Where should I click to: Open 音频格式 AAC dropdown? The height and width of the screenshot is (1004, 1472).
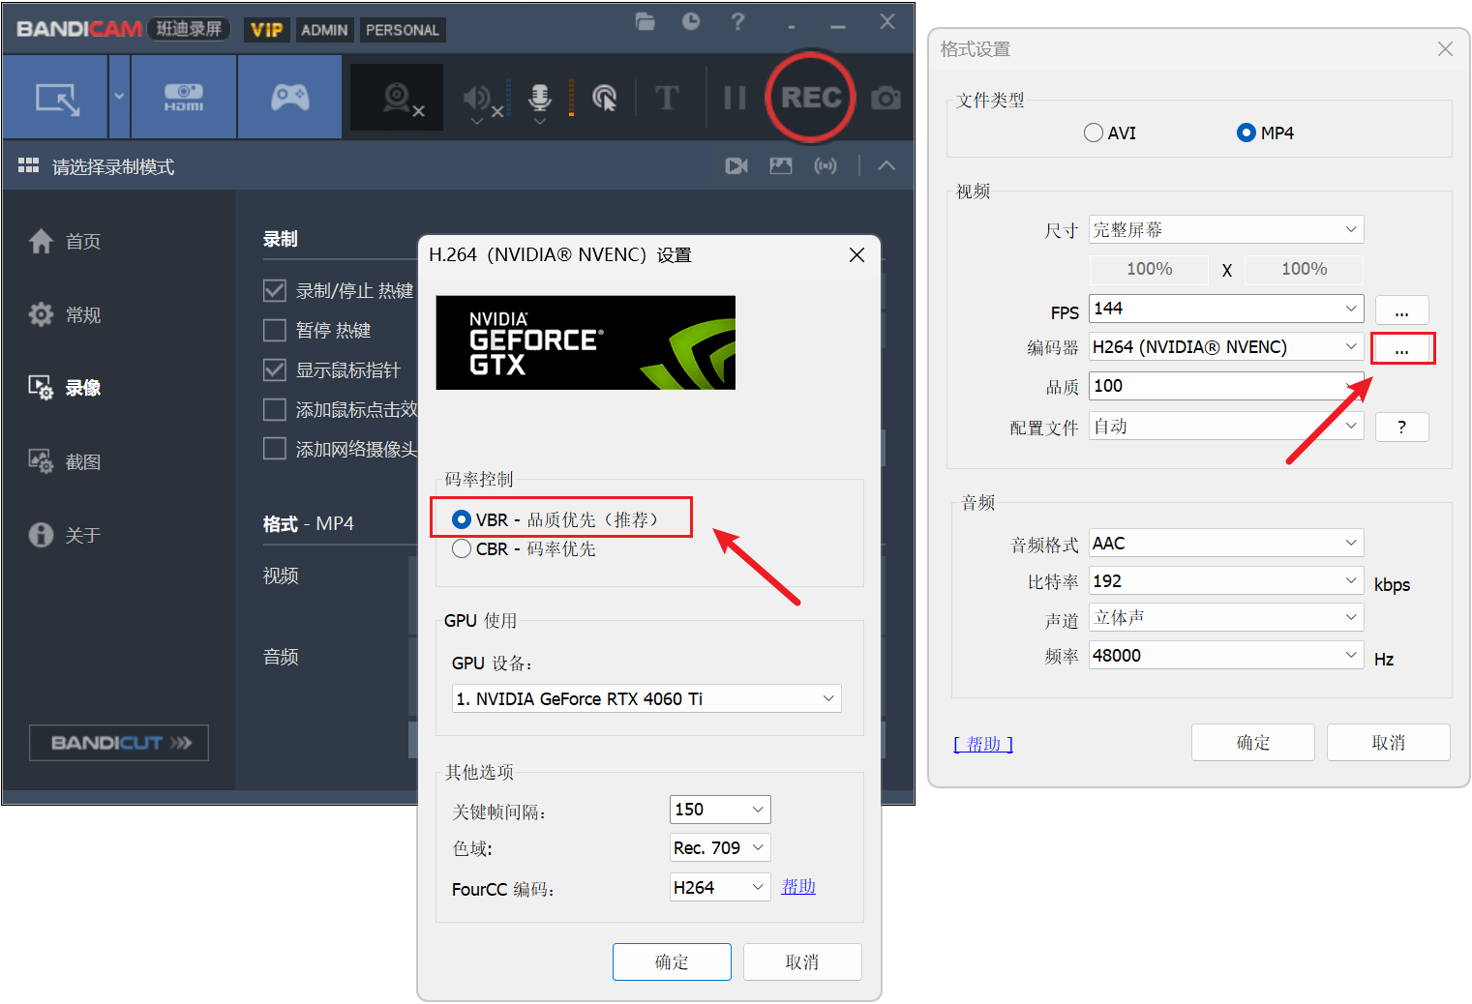tap(1226, 543)
